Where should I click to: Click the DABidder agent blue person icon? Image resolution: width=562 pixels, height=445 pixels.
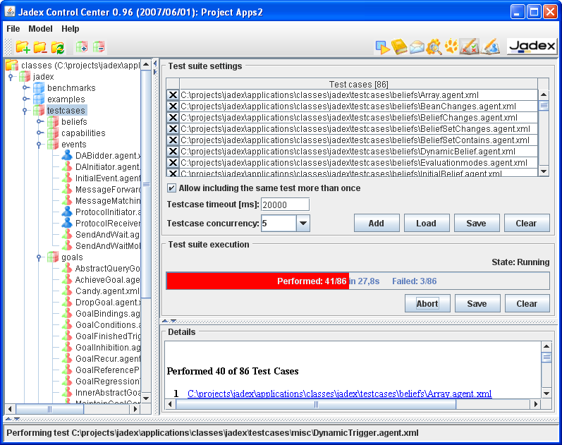[x=67, y=155]
